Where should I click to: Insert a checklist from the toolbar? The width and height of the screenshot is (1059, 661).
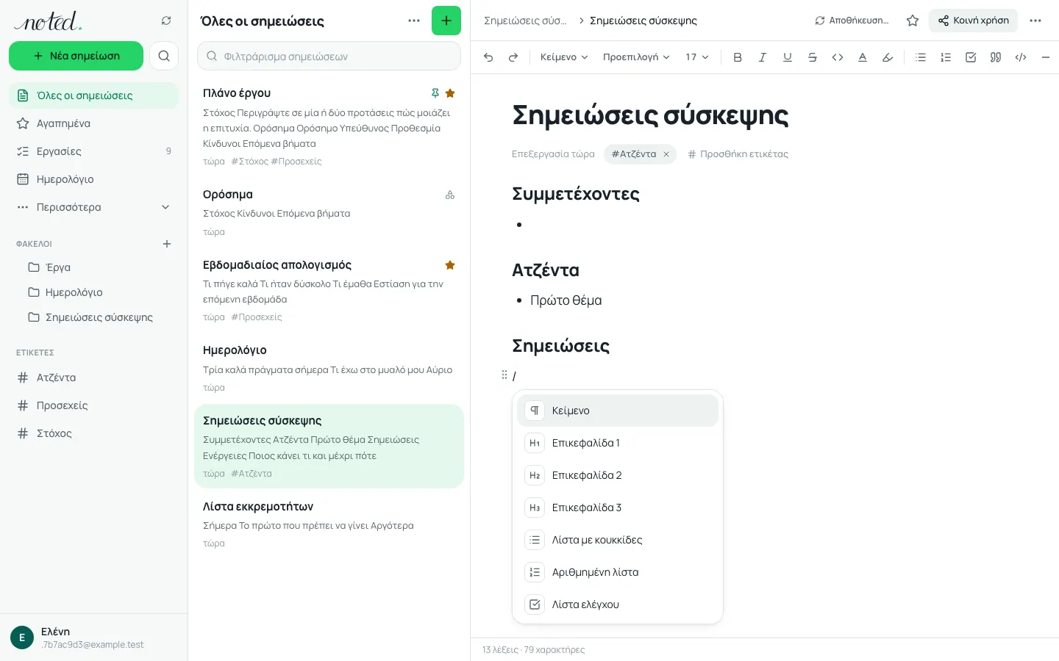click(971, 57)
